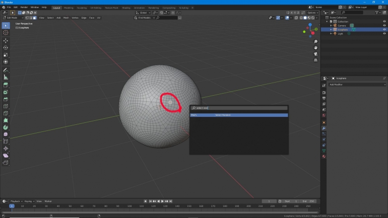Switch orthographic/perspective grid icon

point(315,60)
